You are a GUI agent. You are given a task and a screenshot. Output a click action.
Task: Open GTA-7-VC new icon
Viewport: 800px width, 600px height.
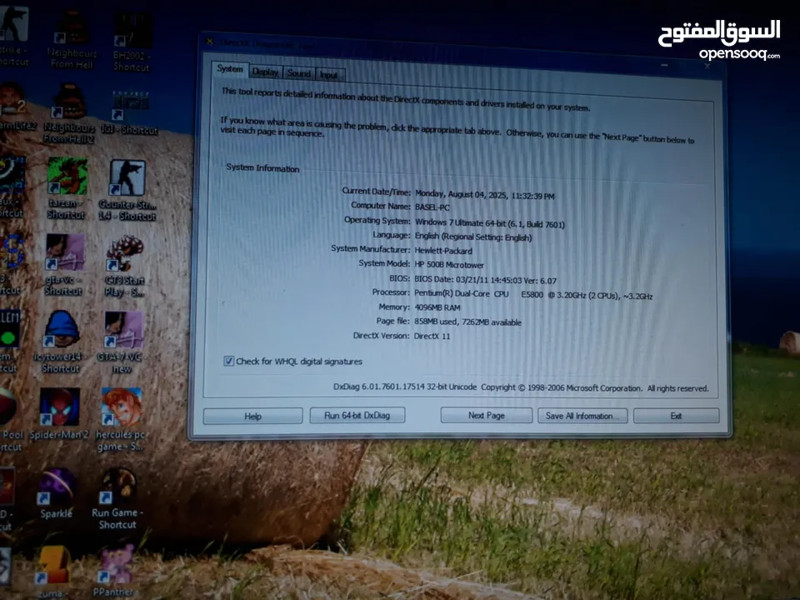pyautogui.click(x=122, y=342)
